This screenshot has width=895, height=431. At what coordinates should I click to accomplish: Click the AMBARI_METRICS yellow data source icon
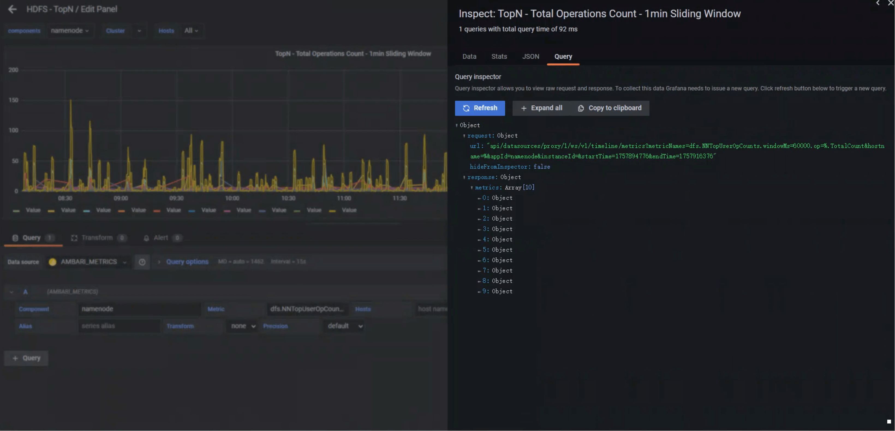click(52, 262)
